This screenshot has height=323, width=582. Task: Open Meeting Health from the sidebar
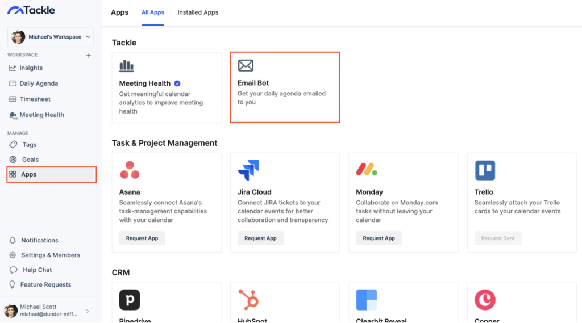click(x=42, y=115)
